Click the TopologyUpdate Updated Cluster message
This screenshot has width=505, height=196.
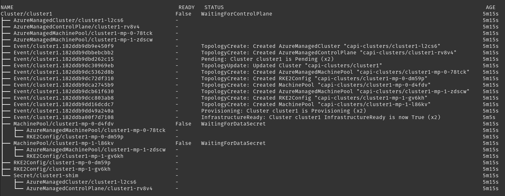tap(291, 66)
